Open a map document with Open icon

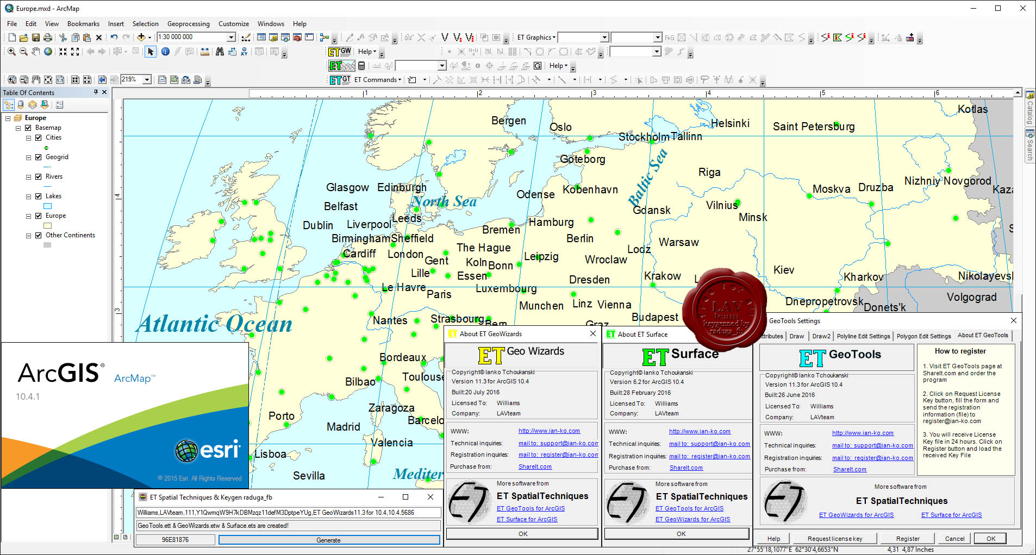pyautogui.click(x=23, y=37)
